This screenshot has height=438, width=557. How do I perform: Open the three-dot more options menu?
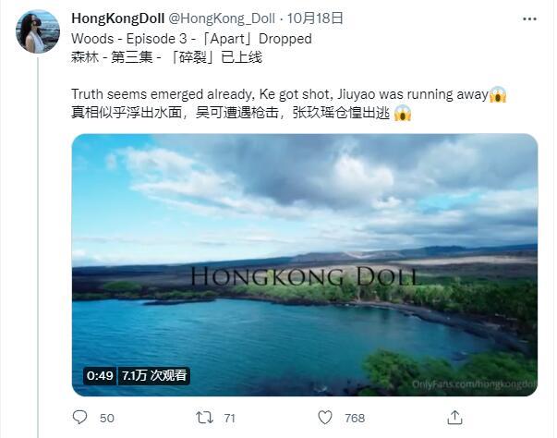[x=529, y=19]
